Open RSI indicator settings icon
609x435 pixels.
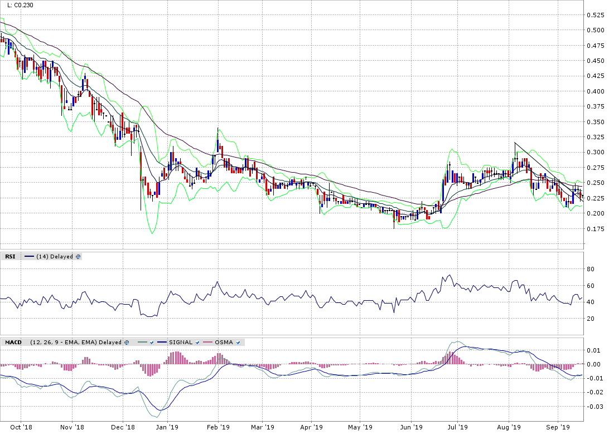78,257
